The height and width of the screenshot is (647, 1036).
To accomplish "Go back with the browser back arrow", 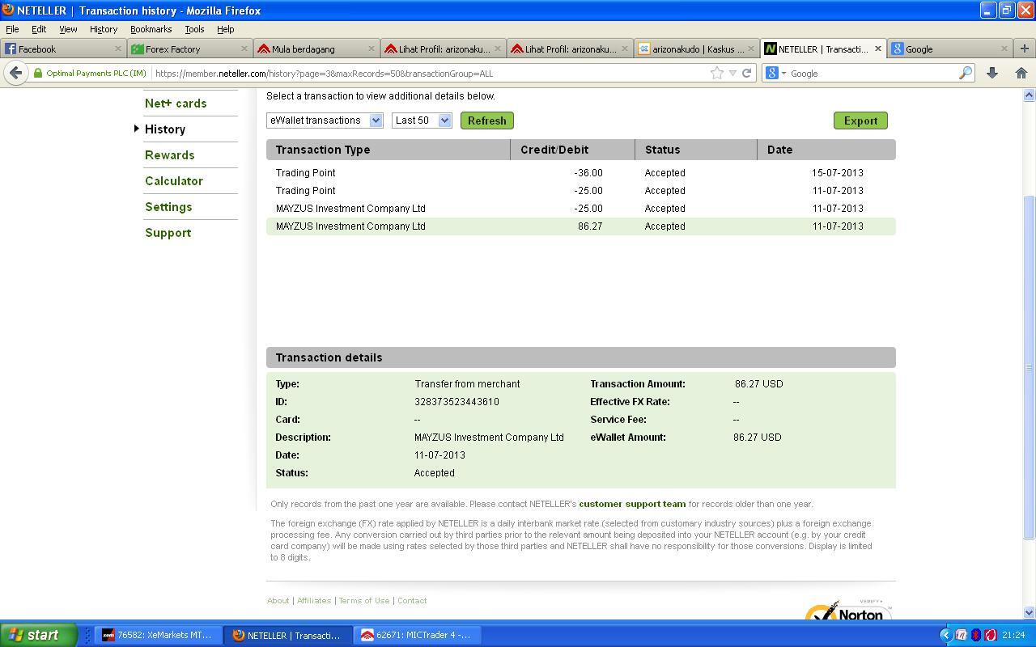I will tap(15, 73).
